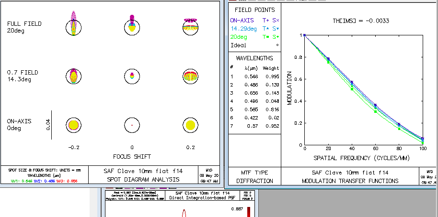Click the '-0.2' focus shift value
Image resolution: width=438 pixels, height=217 pixels.
point(74,147)
